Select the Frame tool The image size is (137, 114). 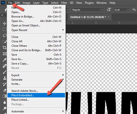[5, 54]
